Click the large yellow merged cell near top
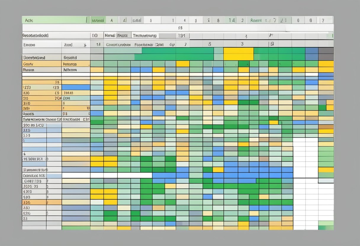The width and height of the screenshot is (360, 246). pyautogui.click(x=238, y=54)
